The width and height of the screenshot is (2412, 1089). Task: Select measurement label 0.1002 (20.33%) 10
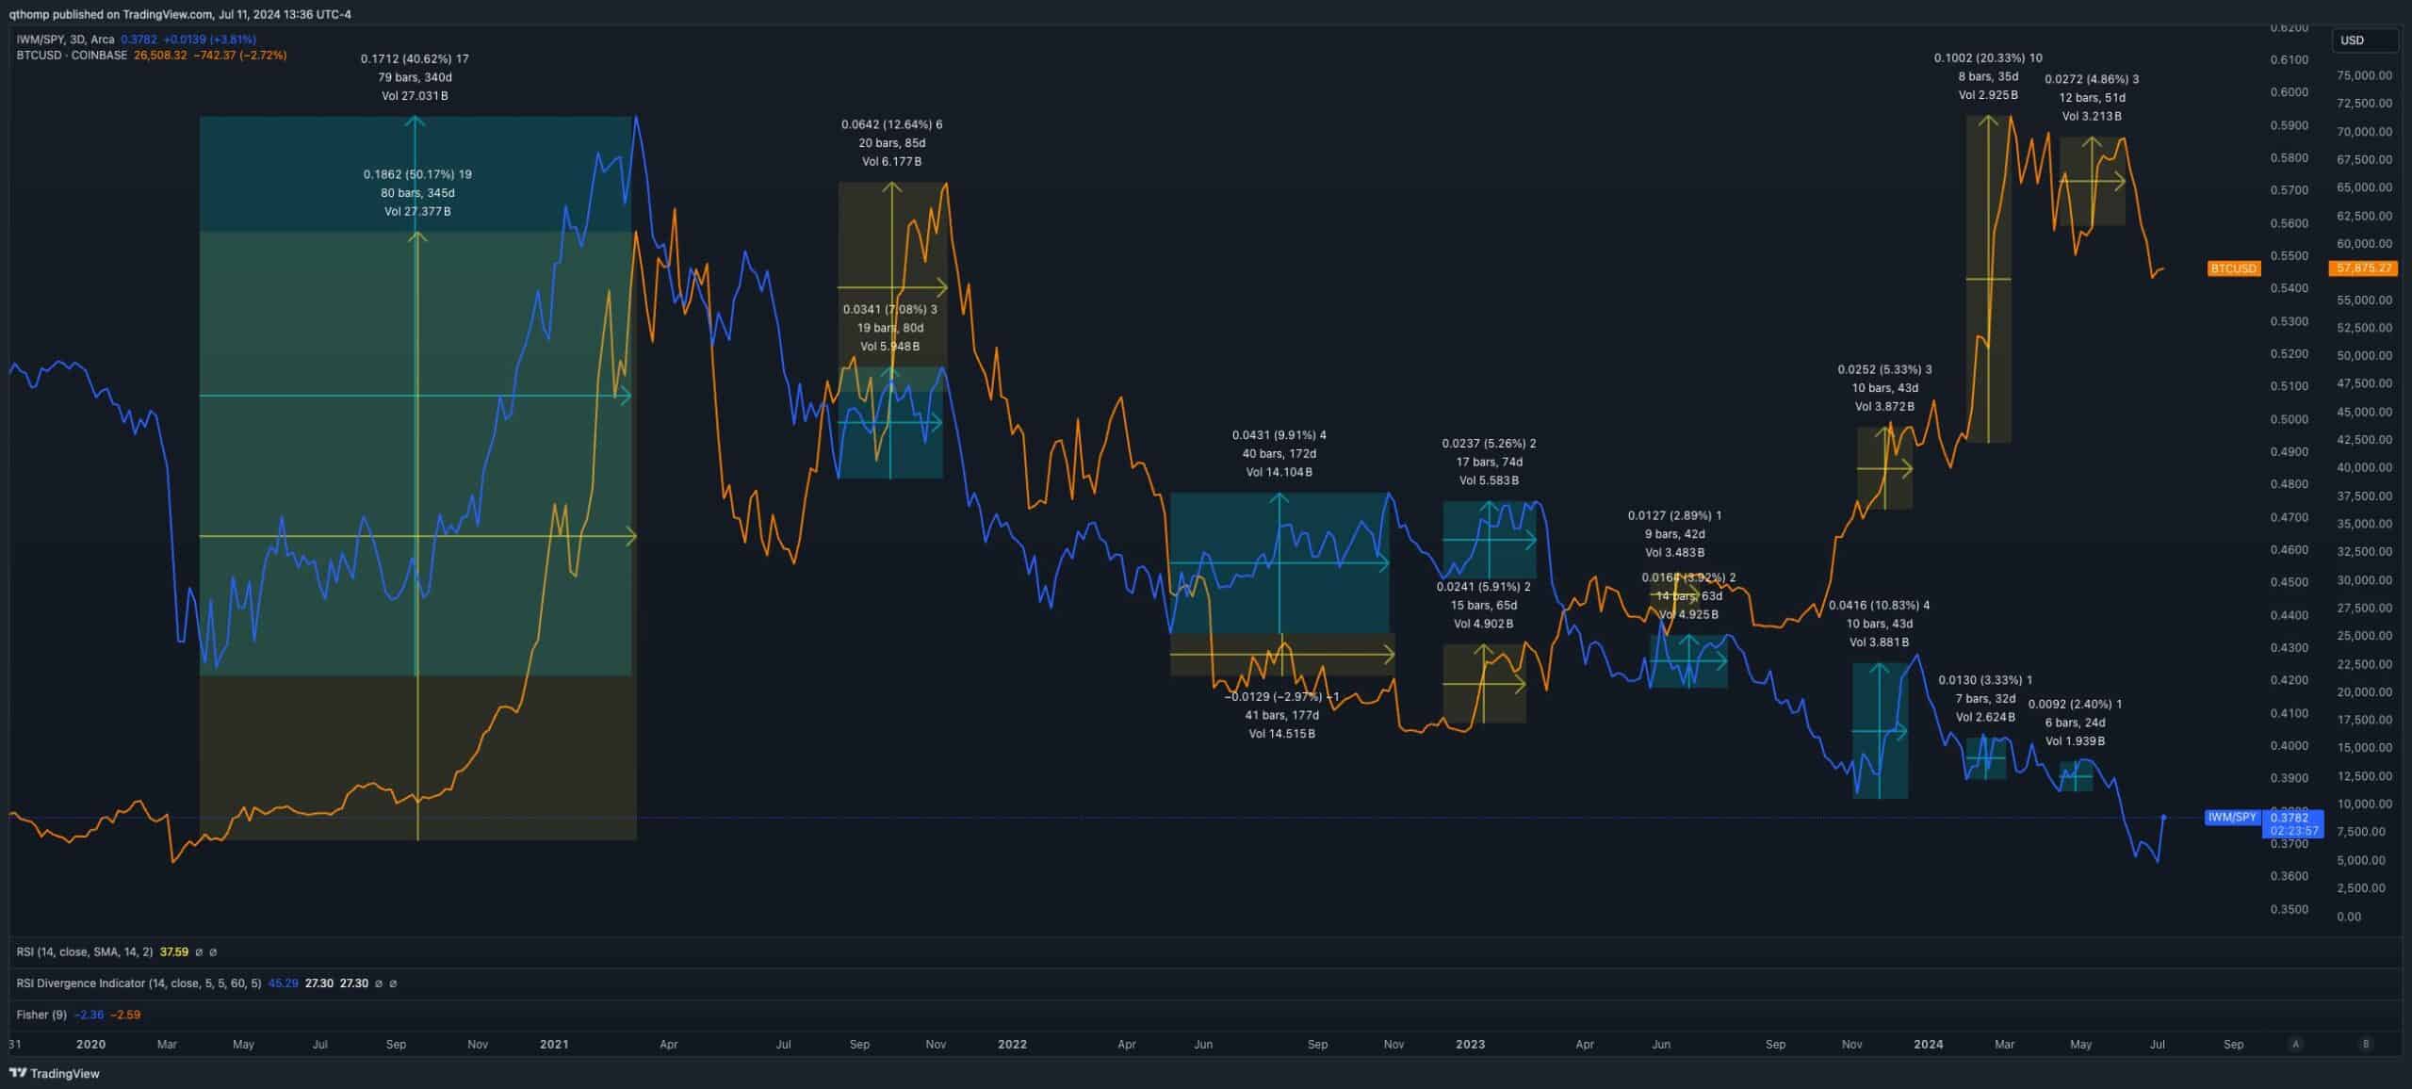[1988, 58]
